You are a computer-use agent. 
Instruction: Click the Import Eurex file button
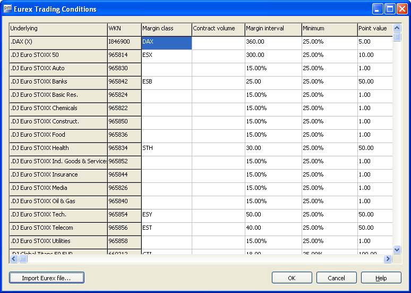click(x=47, y=278)
